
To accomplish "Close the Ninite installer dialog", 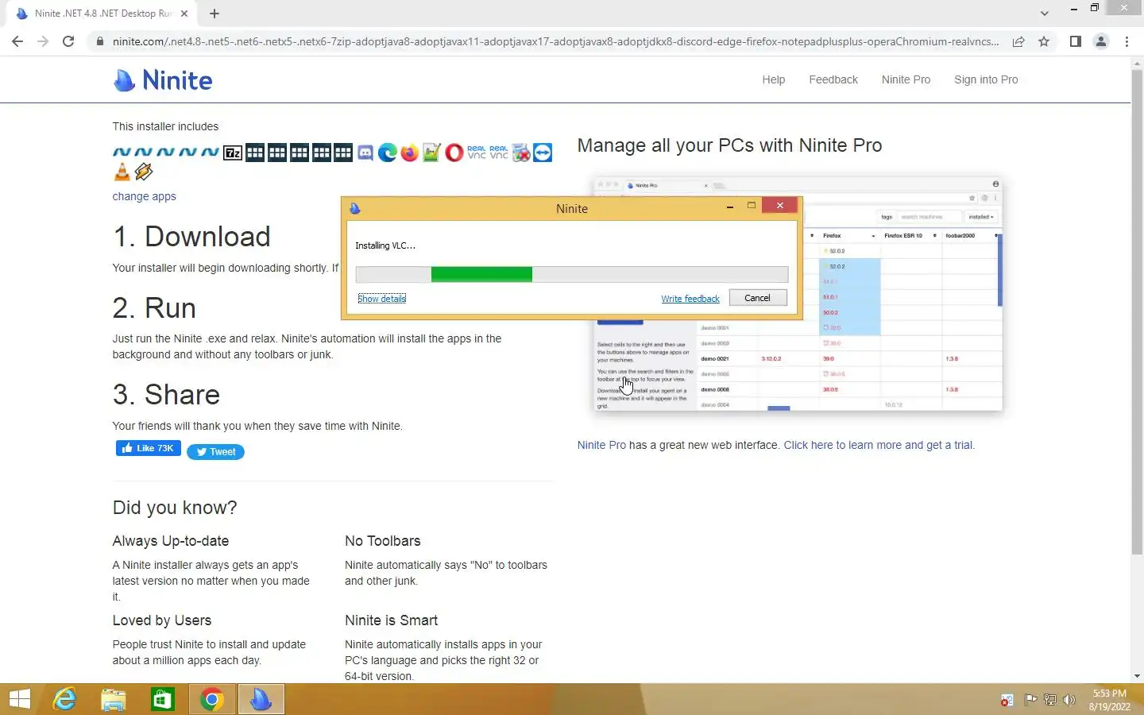I will tap(779, 206).
